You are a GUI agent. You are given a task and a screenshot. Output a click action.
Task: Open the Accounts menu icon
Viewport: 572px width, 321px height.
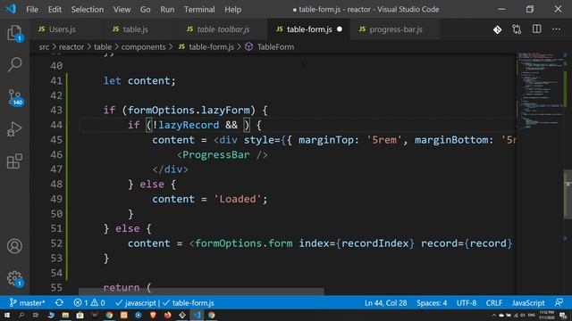[x=14, y=246]
